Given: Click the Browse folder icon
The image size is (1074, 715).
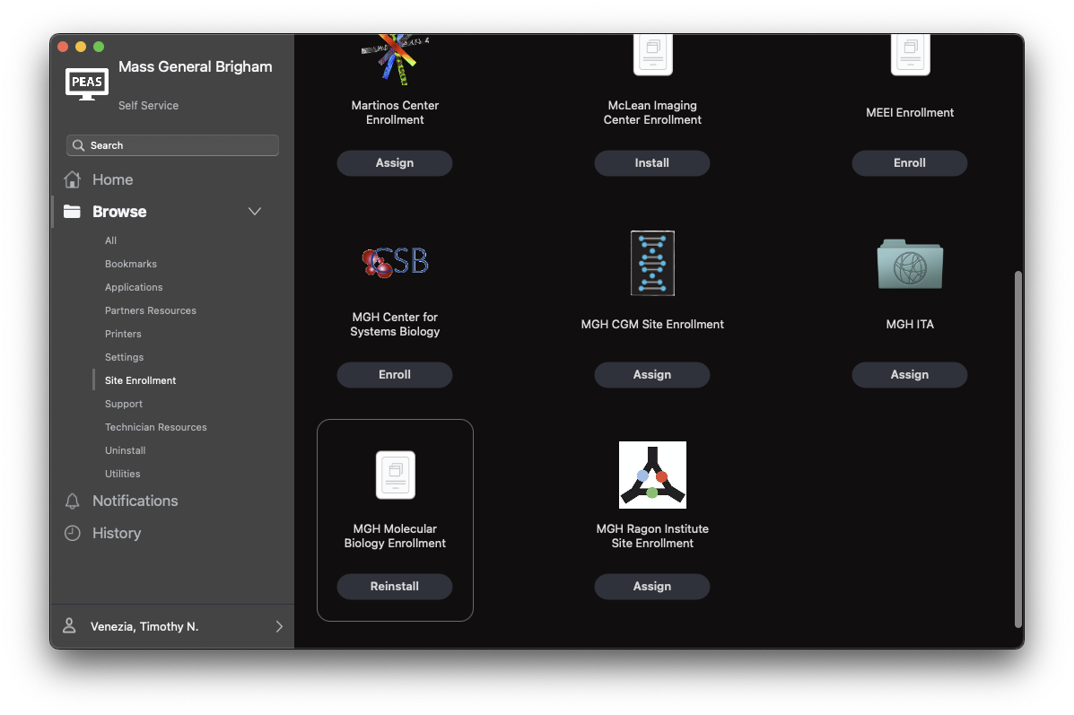Looking at the screenshot, I should pos(73,212).
